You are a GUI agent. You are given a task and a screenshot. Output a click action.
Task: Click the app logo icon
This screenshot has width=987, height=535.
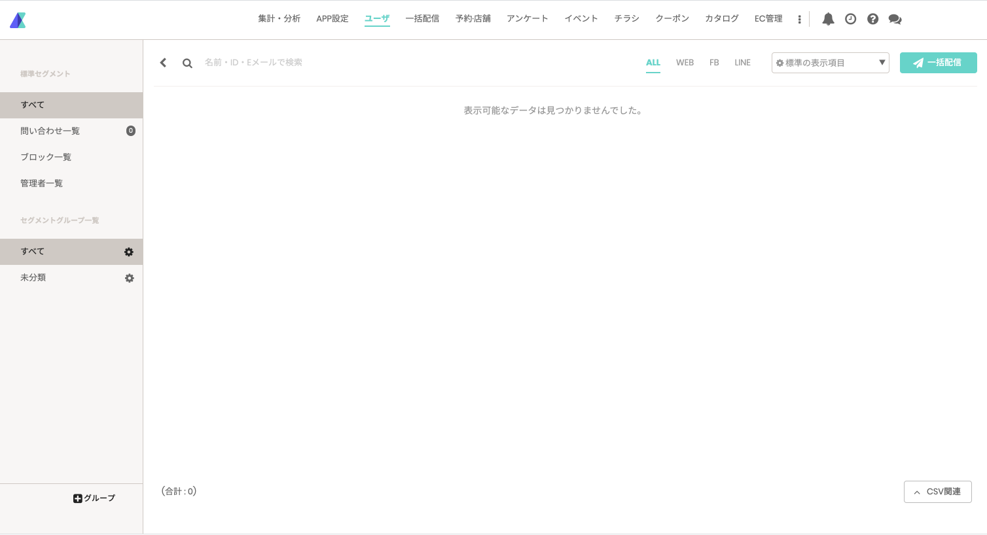[x=18, y=20]
